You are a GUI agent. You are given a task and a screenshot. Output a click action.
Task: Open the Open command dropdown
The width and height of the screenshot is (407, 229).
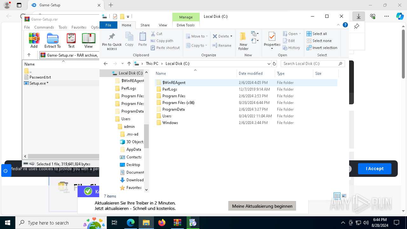[300, 34]
